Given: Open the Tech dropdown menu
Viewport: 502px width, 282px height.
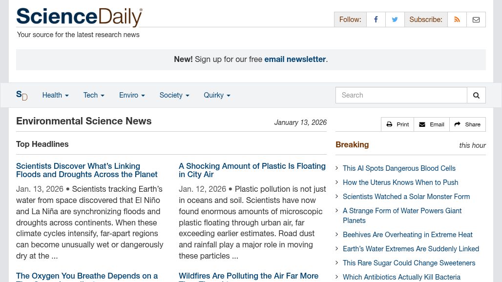Looking at the screenshot, I should pos(94,95).
